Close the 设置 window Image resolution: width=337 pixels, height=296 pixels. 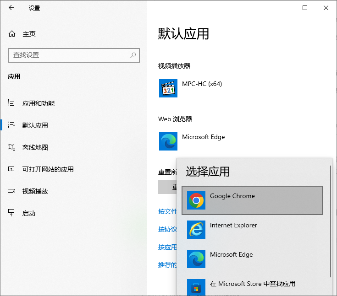[326, 8]
